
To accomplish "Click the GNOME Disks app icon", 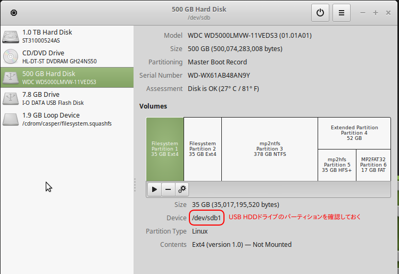I will coord(14,13).
